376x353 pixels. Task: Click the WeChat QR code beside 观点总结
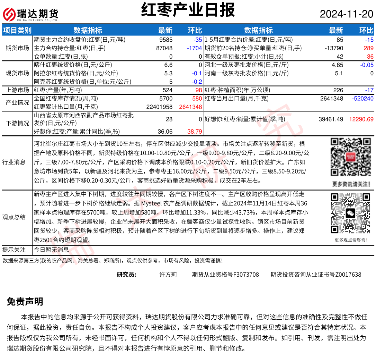tap(351, 213)
